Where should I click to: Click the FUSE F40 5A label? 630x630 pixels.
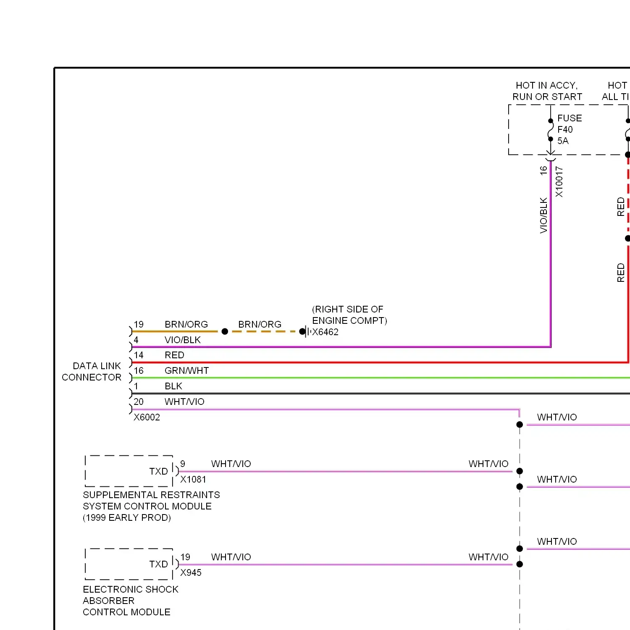(570, 129)
